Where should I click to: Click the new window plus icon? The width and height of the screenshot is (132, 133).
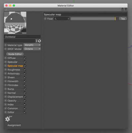pos(126,9)
